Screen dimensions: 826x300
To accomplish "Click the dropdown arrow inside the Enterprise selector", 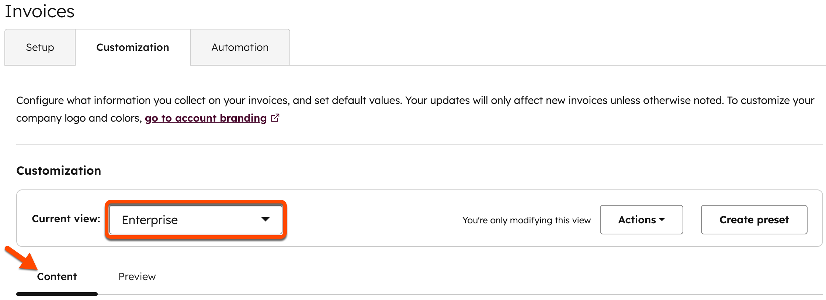I will [x=266, y=220].
